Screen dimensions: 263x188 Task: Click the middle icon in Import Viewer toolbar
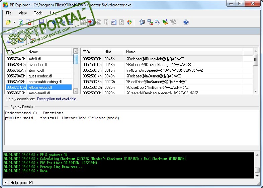point(21,40)
